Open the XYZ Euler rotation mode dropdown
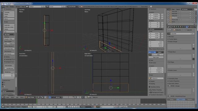198x111 pixels. 156,29
